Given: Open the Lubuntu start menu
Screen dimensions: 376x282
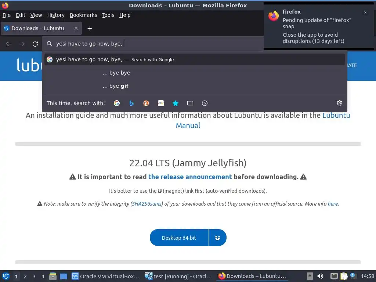Looking at the screenshot, I should 6,276.
